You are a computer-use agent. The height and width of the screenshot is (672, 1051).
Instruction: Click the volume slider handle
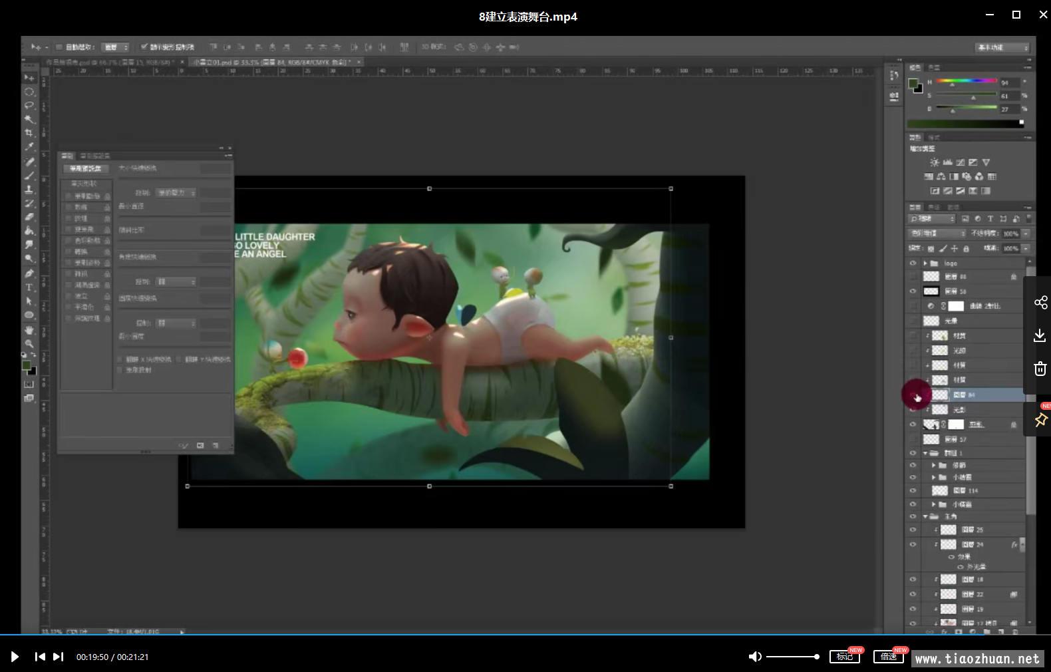[817, 657]
